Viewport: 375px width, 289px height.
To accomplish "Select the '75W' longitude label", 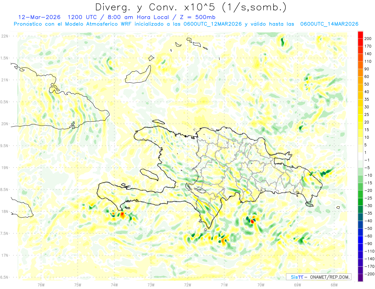I will pos(78,284).
